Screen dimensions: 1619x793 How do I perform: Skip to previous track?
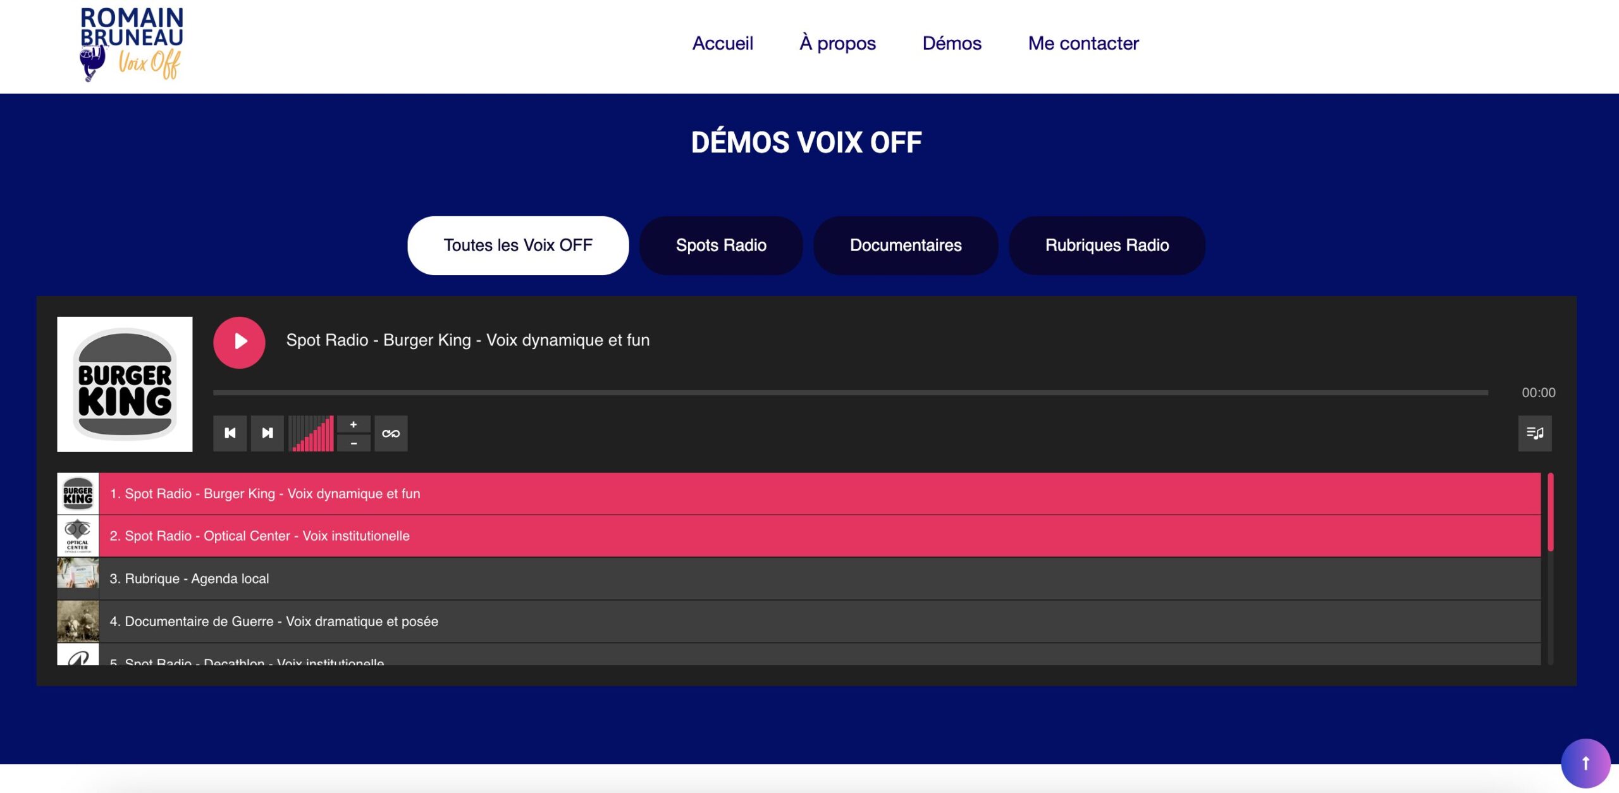(x=230, y=433)
